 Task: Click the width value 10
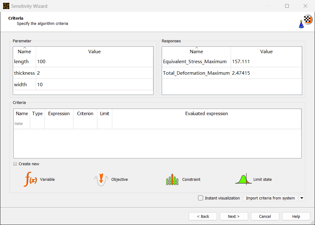tap(95, 84)
